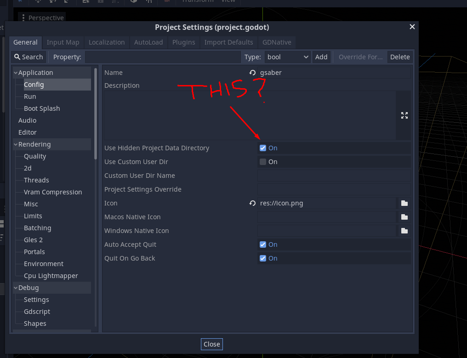Browse for a Macos Native Icon file
The height and width of the screenshot is (358, 467).
(x=404, y=216)
